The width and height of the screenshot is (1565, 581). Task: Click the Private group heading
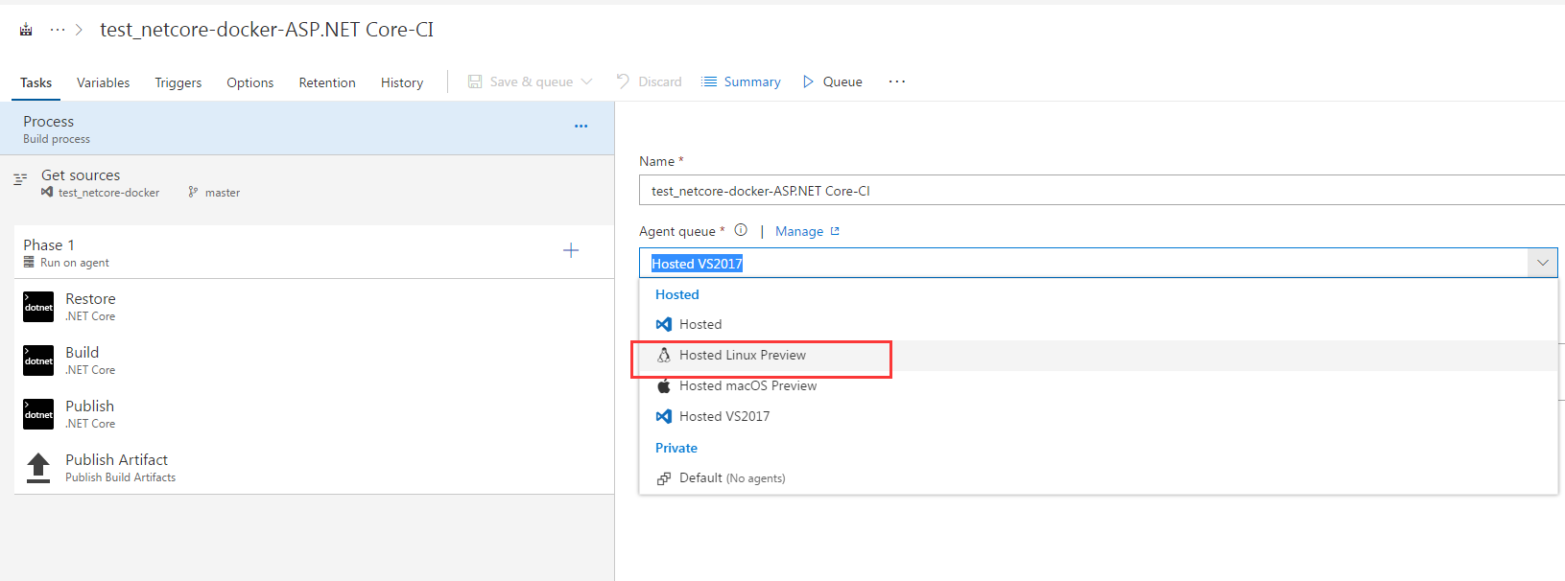point(676,448)
